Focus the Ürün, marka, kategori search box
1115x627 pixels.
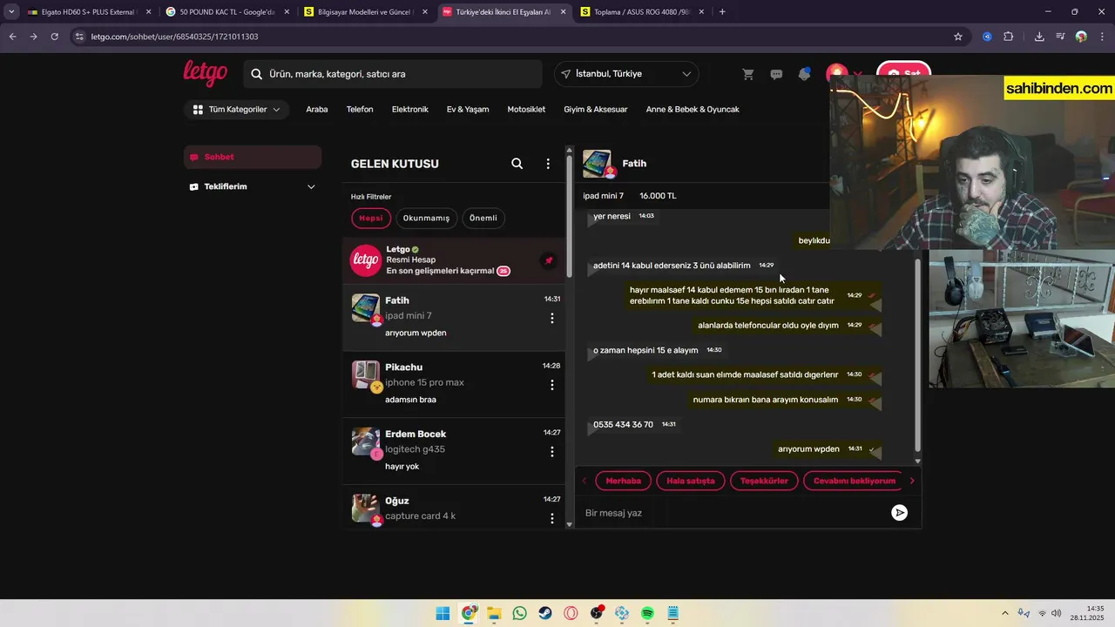pyautogui.click(x=393, y=74)
